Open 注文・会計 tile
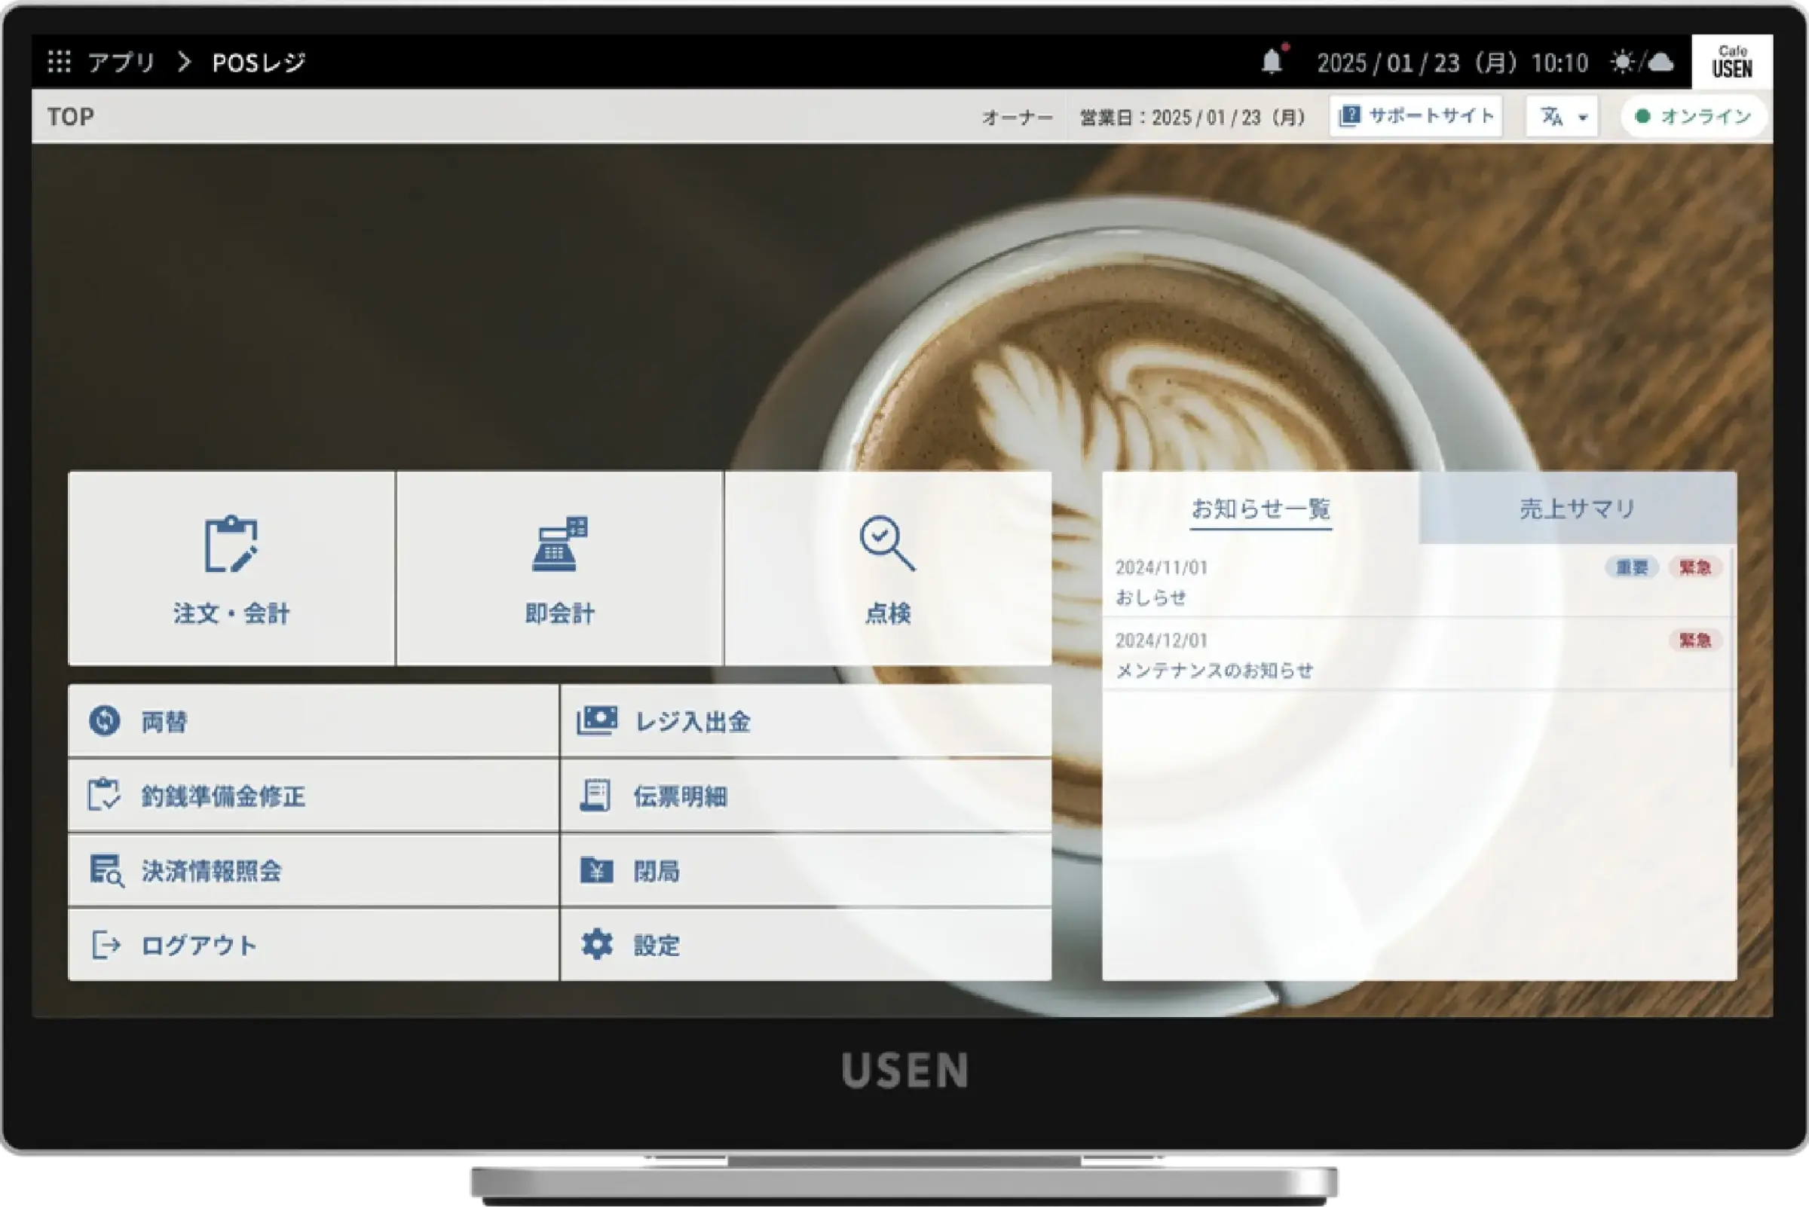Viewport: 1809px width, 1207px height. pyautogui.click(x=232, y=568)
